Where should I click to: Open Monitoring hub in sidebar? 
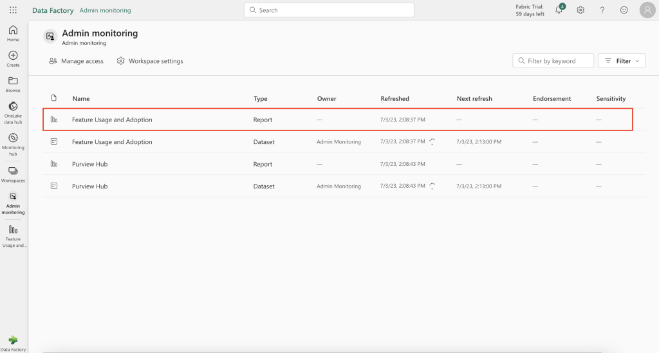[13, 145]
